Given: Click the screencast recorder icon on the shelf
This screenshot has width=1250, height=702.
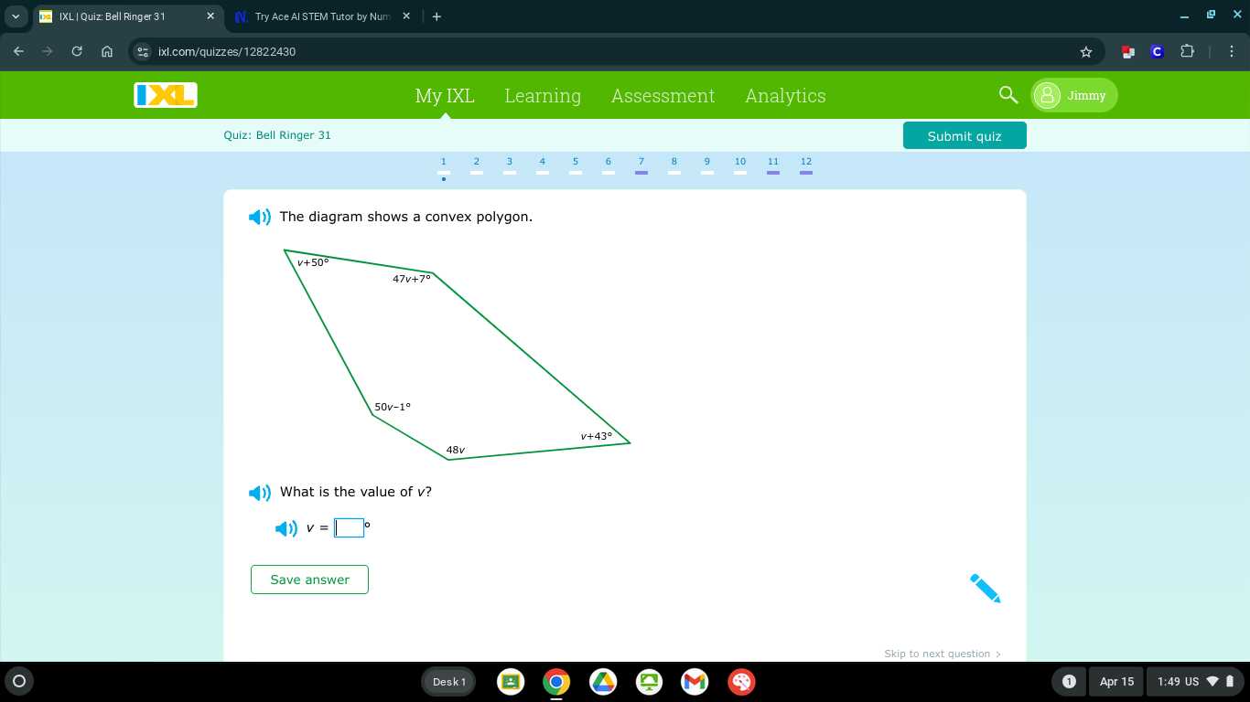Looking at the screenshot, I should 649,681.
